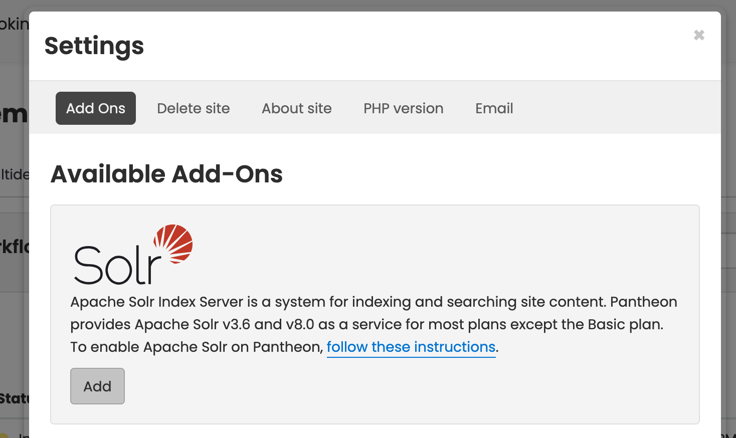Go to the PHP version tab
736x438 pixels.
[403, 108]
